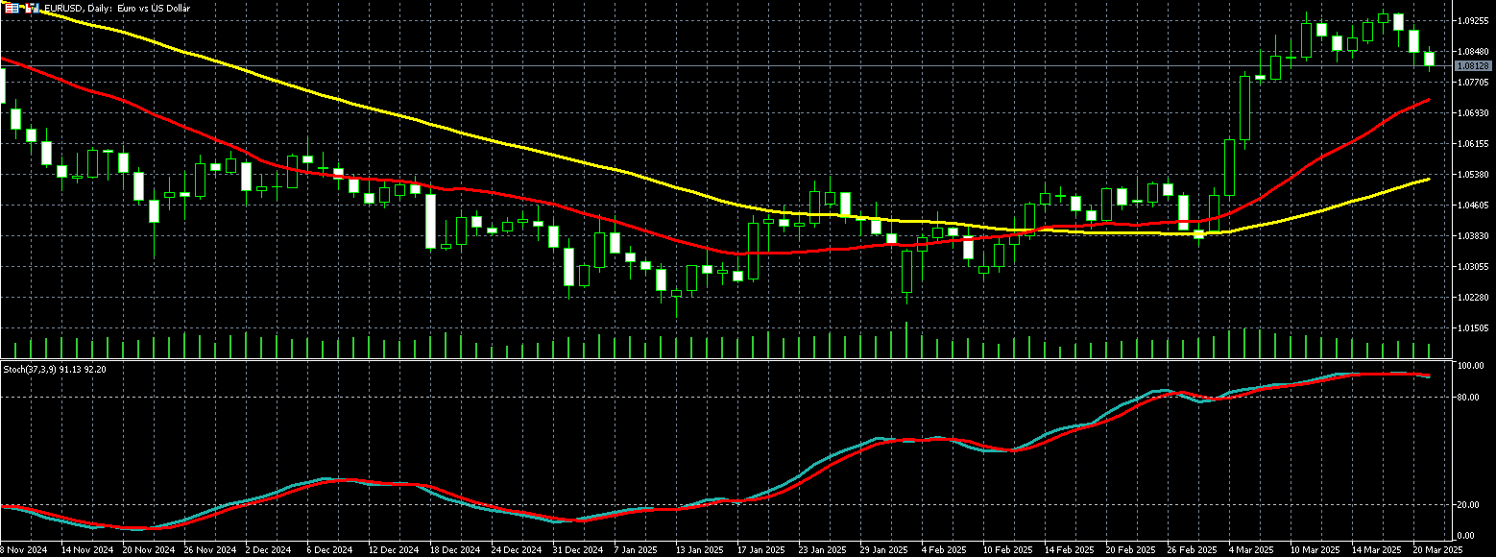Click the 13 Jan 2025 date label
This screenshot has width=1496, height=557.
(699, 550)
